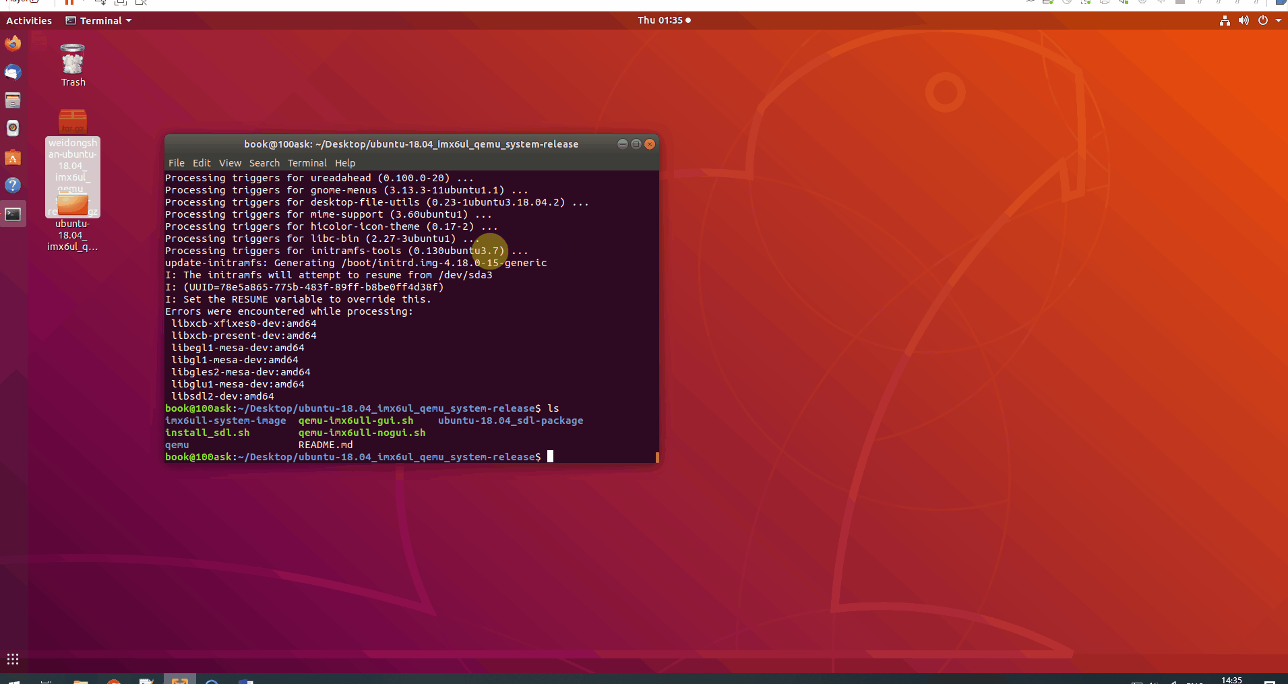Click 'libxcb-present-dev:amd64' error line
Screen dimensions: 1288x684
click(x=244, y=336)
